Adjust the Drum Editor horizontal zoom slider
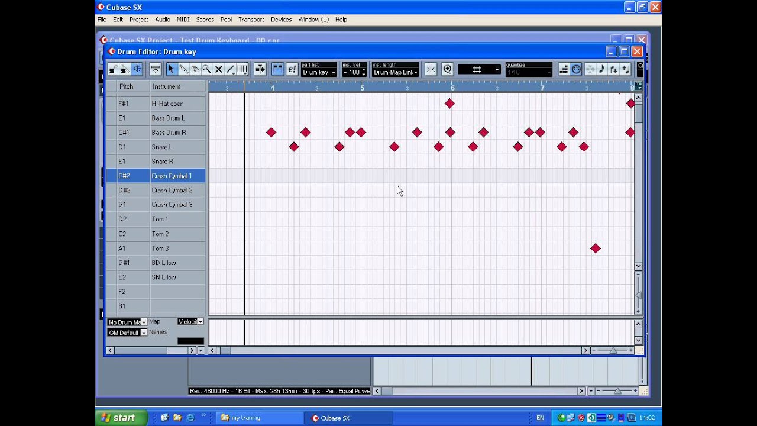Viewport: 757px width, 426px height. pyautogui.click(x=613, y=350)
